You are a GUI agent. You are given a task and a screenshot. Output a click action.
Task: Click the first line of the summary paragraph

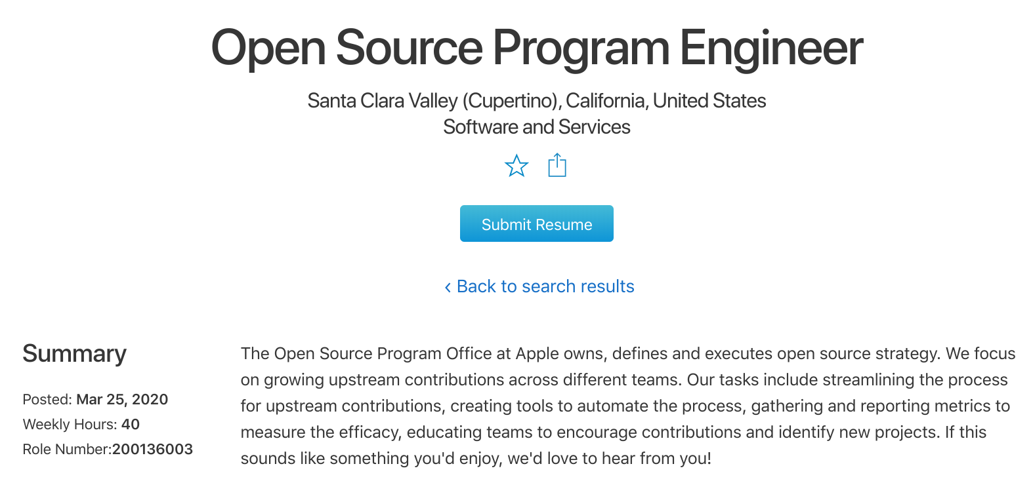coord(628,354)
